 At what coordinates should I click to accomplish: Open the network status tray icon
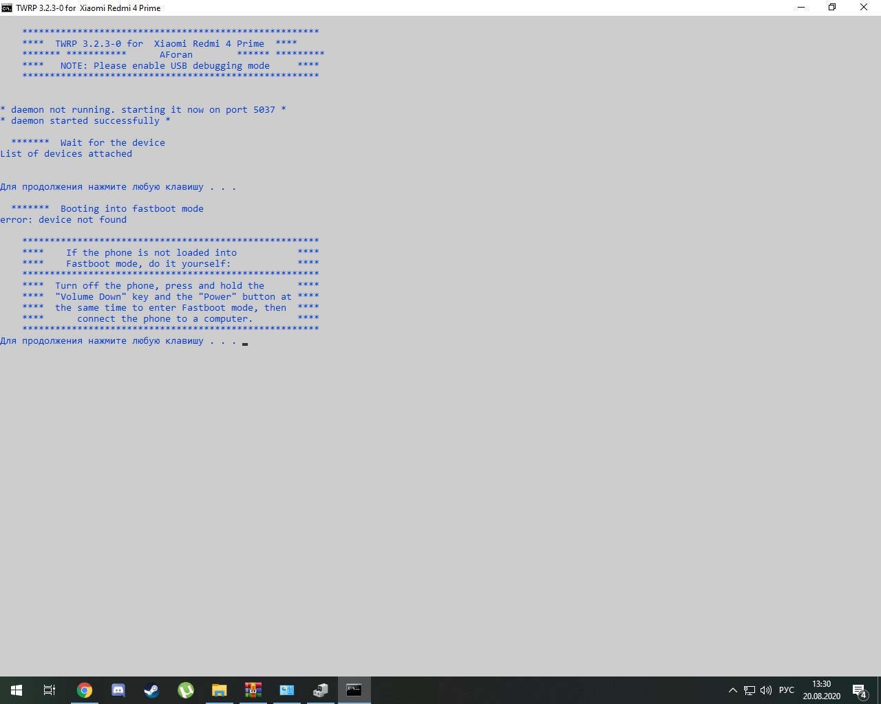[750, 690]
